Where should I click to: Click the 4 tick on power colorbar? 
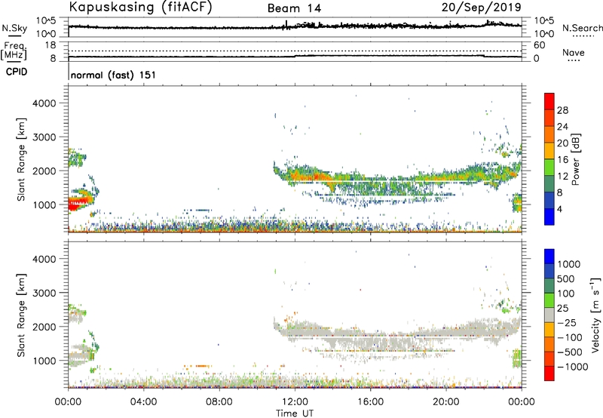point(559,209)
